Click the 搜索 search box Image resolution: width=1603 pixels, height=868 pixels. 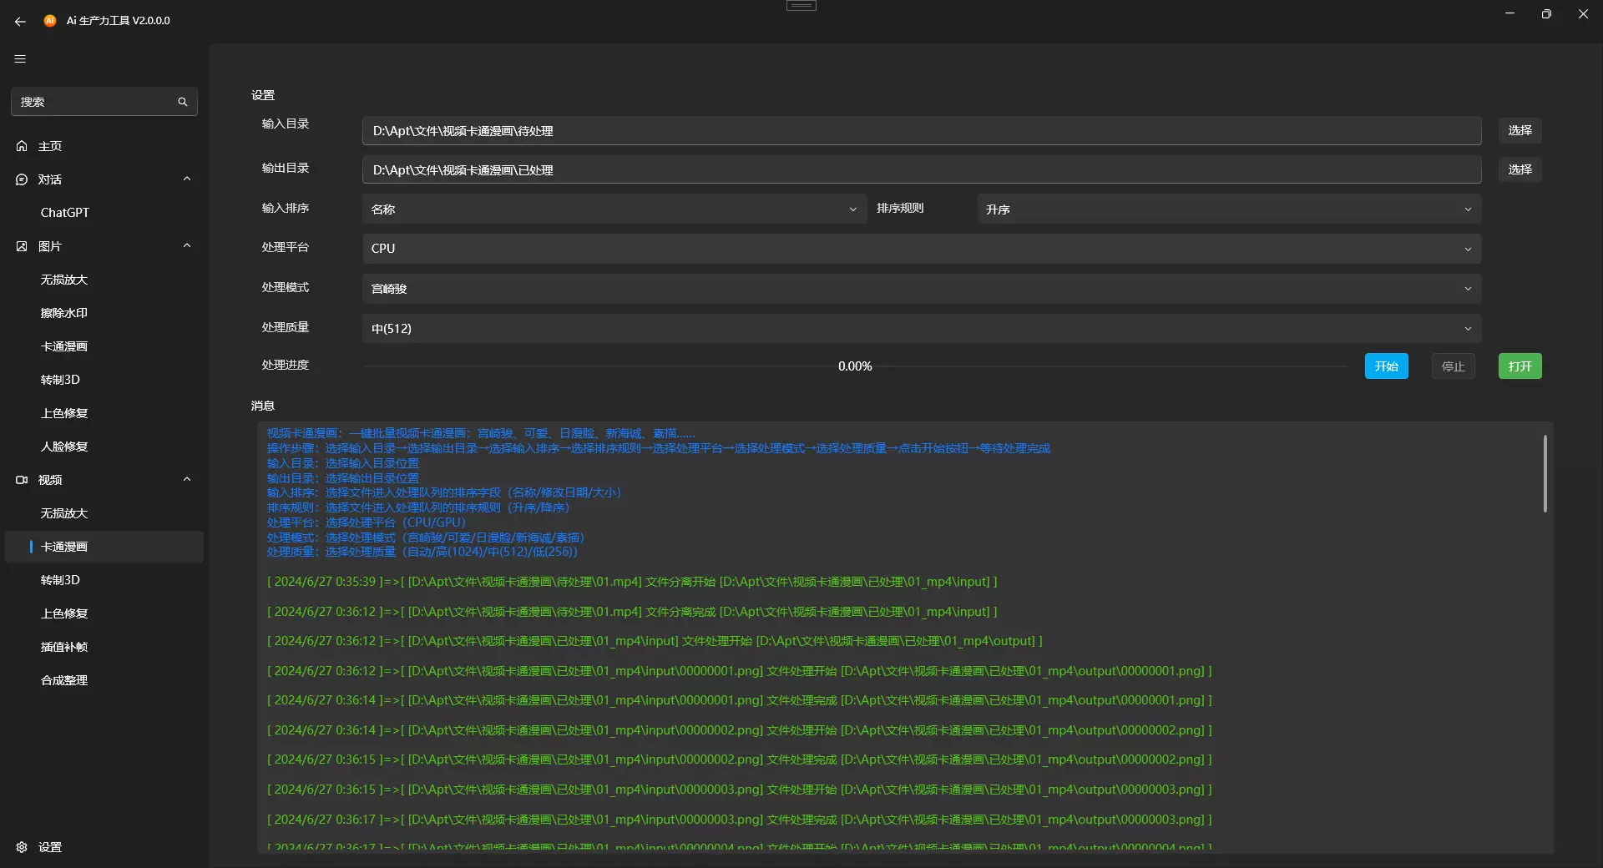(104, 102)
